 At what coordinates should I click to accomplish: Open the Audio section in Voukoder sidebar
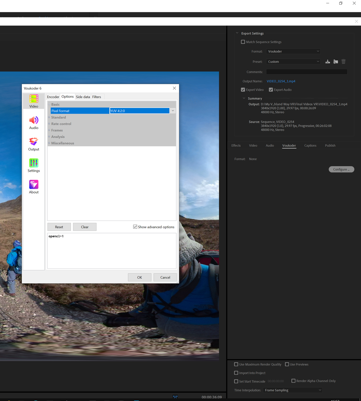click(33, 122)
